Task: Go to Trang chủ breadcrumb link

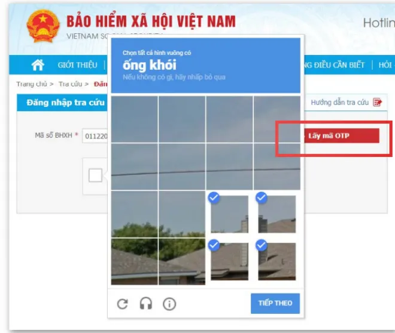Action: click(x=32, y=84)
